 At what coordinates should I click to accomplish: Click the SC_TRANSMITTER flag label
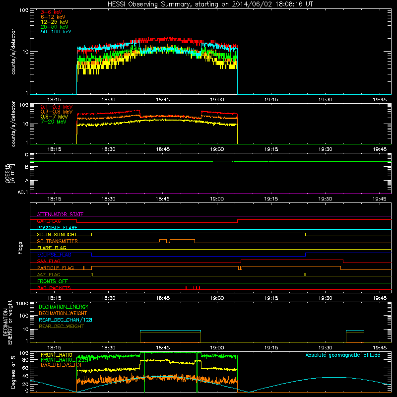58,241
